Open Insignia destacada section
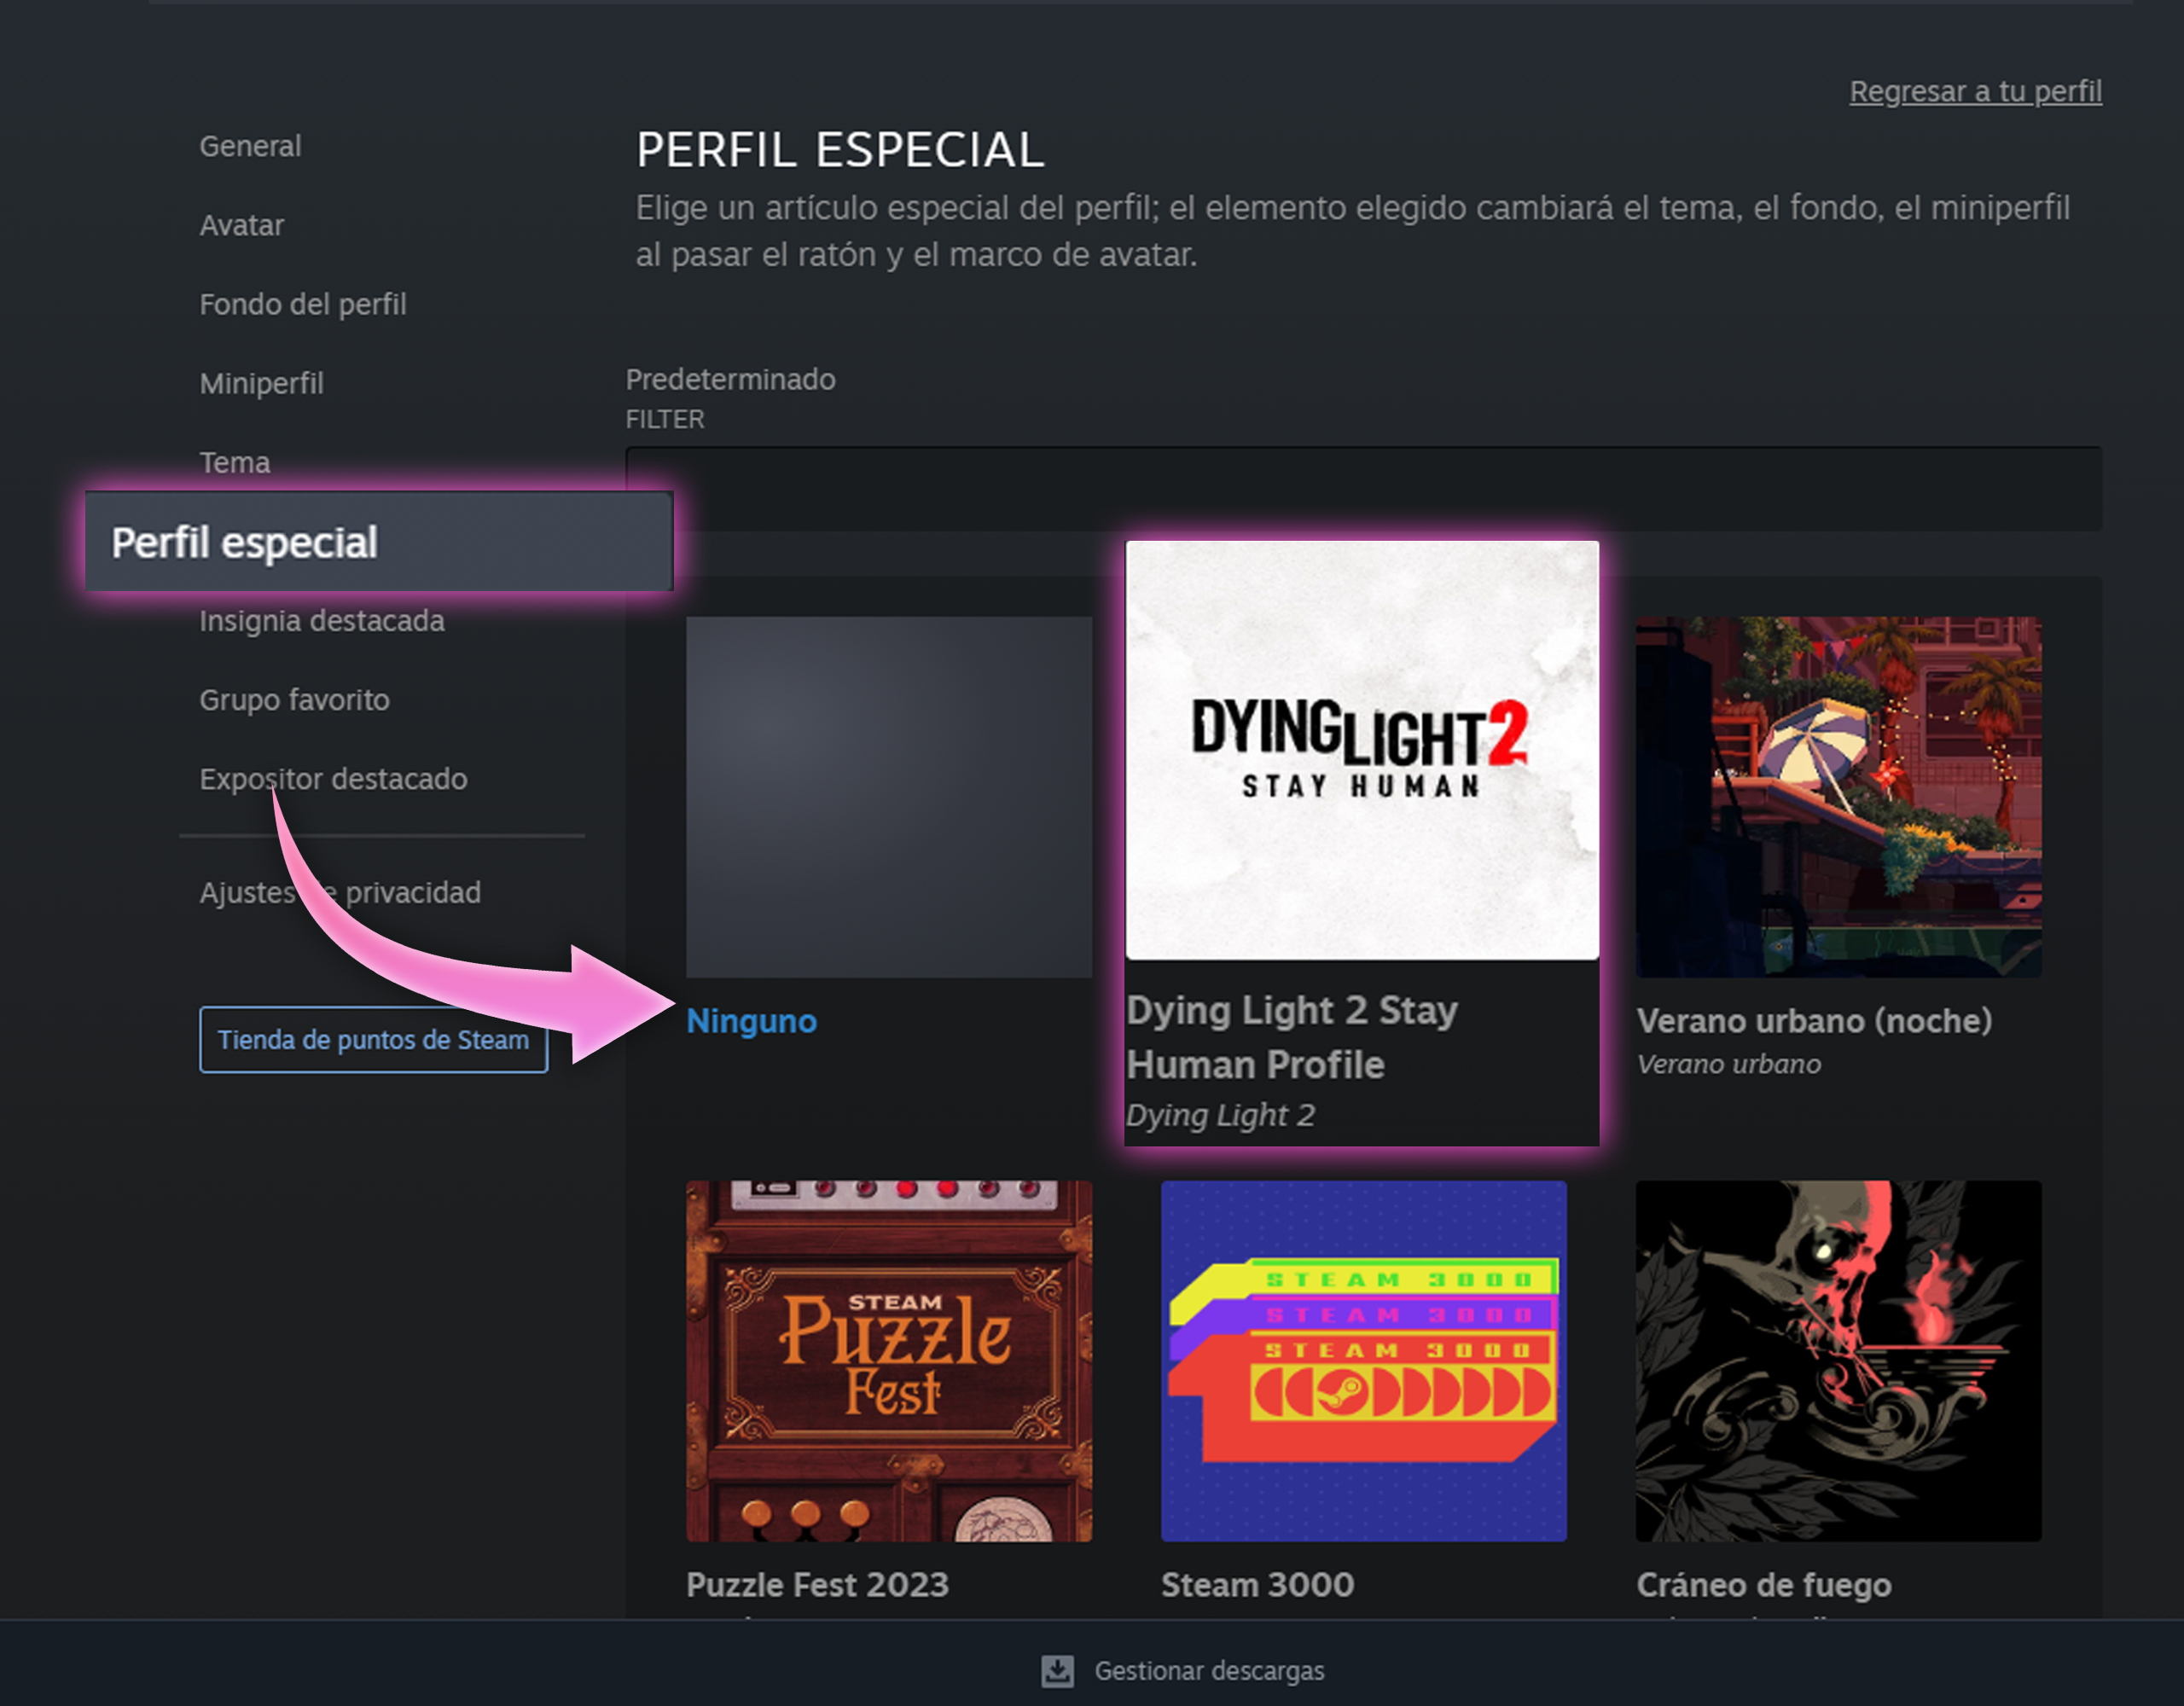 click(x=322, y=620)
